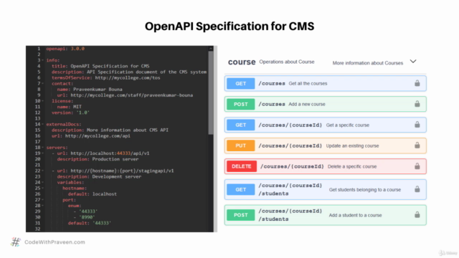Expand the POST /courses Add a new course operation

(x=325, y=104)
